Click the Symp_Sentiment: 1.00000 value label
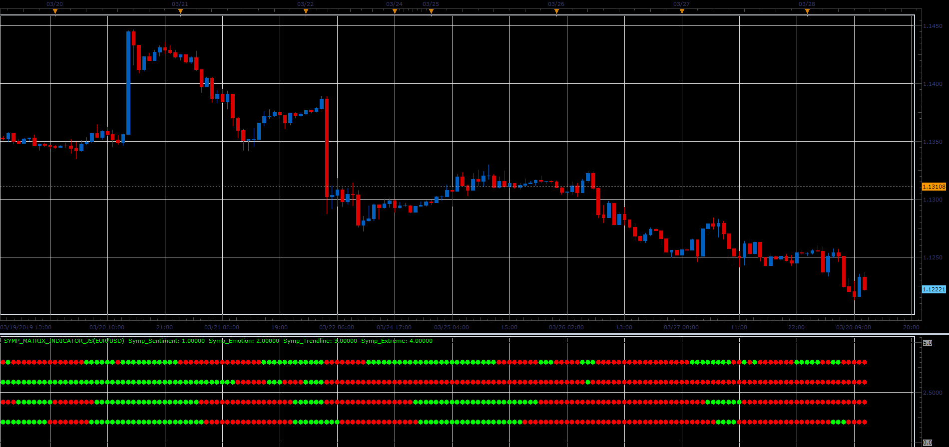 tap(166, 341)
